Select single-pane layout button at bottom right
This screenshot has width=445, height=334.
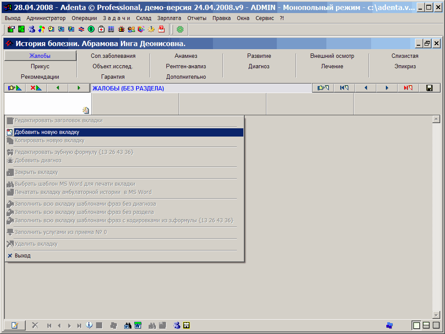(x=416, y=325)
